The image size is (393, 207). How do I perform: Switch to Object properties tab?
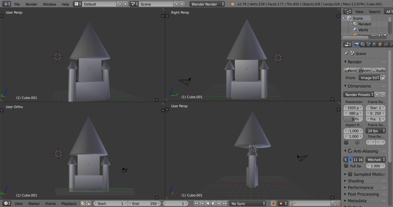point(380,44)
